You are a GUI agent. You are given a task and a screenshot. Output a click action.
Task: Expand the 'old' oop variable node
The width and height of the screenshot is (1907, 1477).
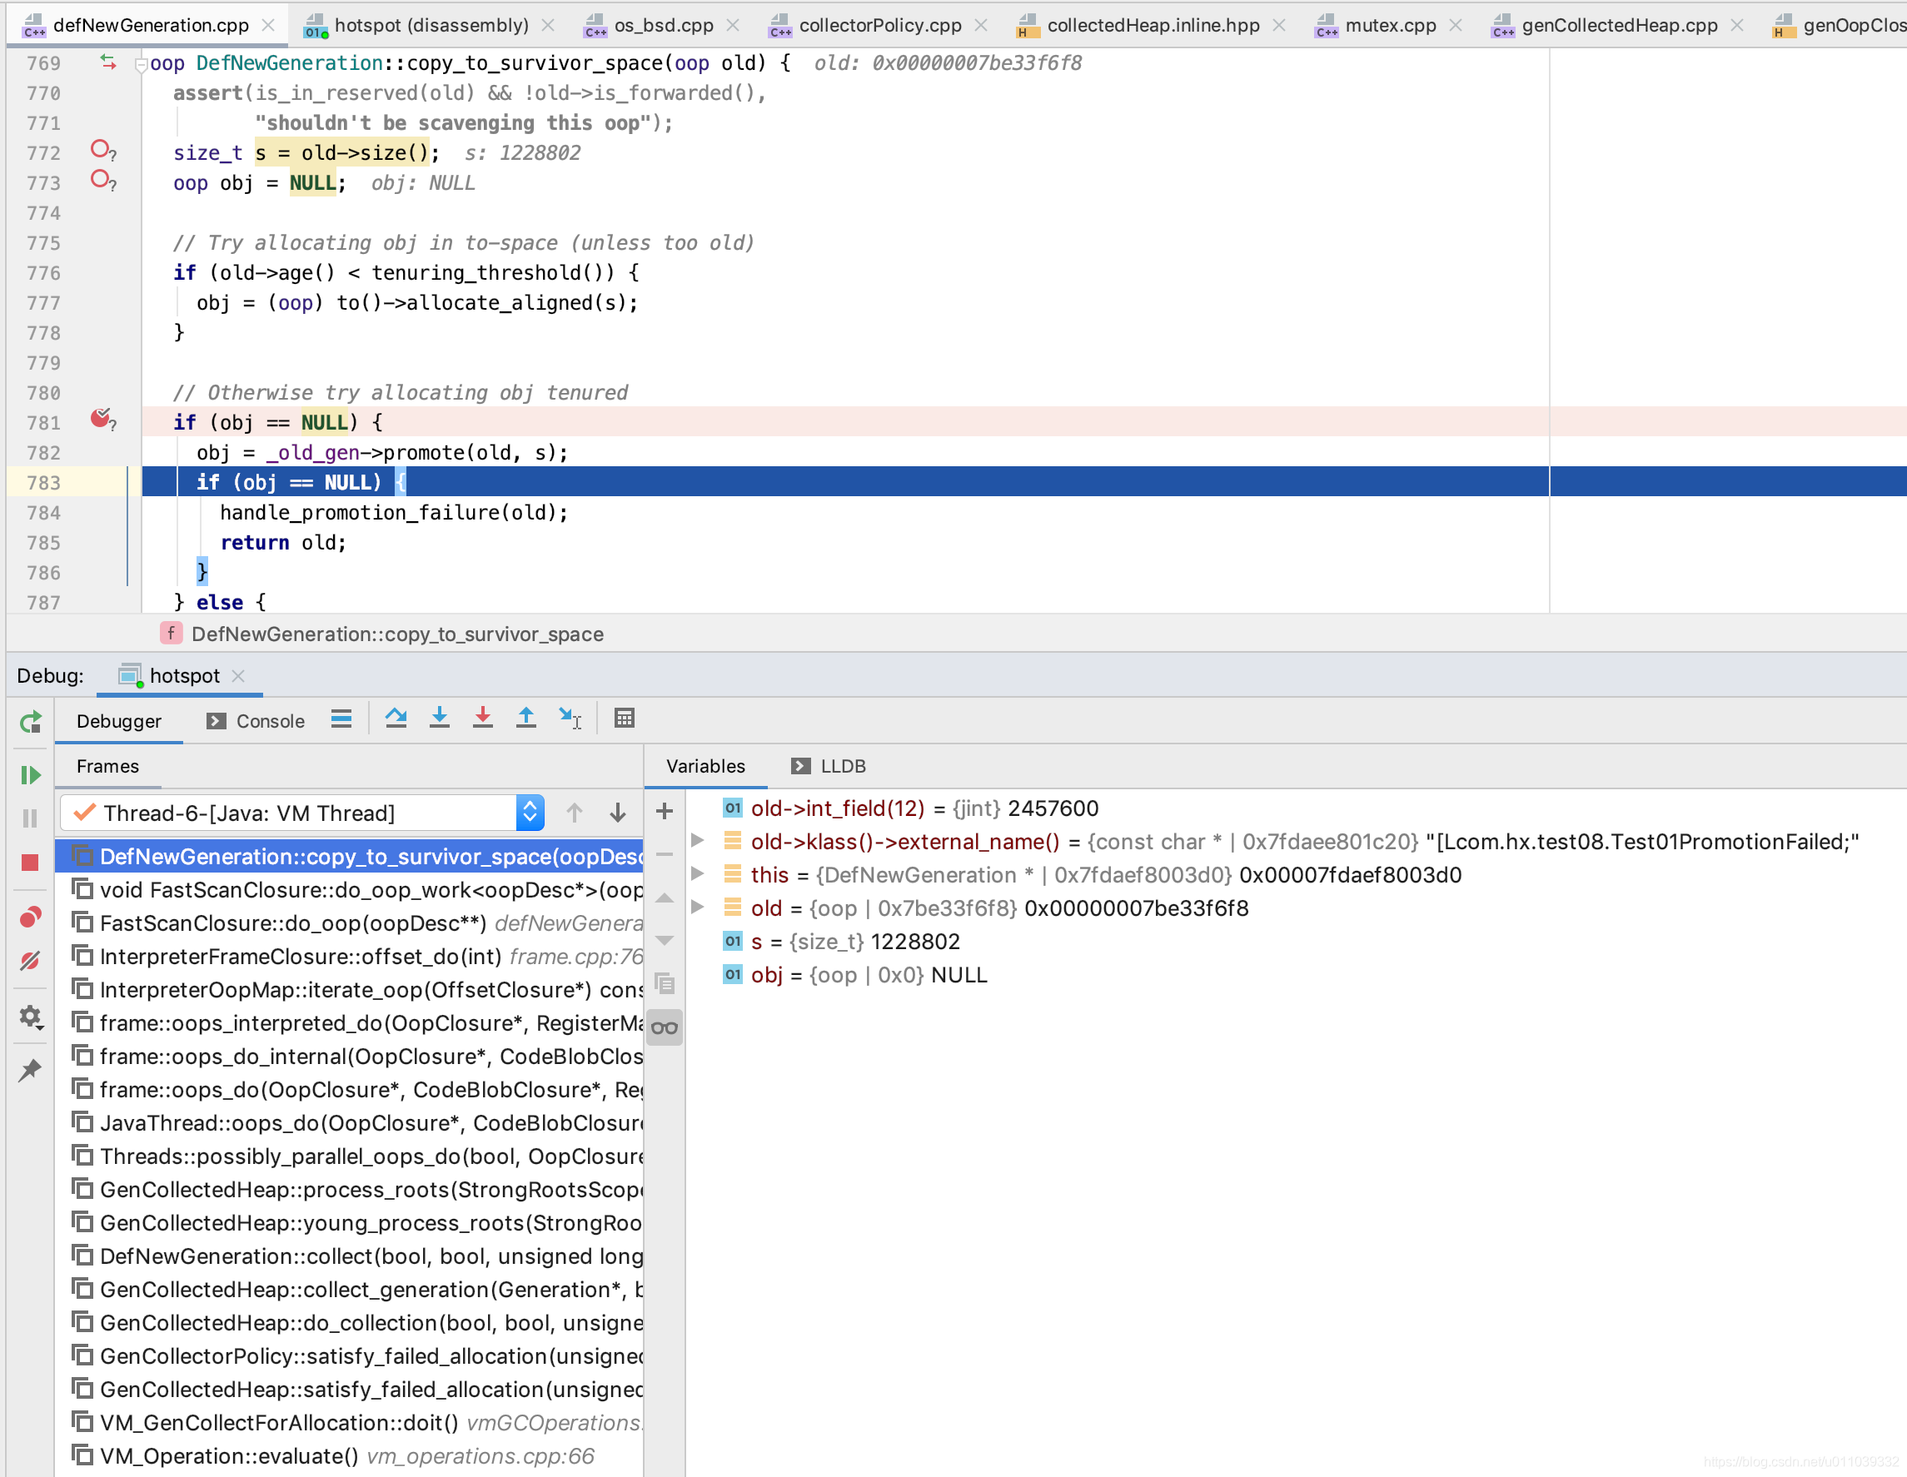[697, 907]
